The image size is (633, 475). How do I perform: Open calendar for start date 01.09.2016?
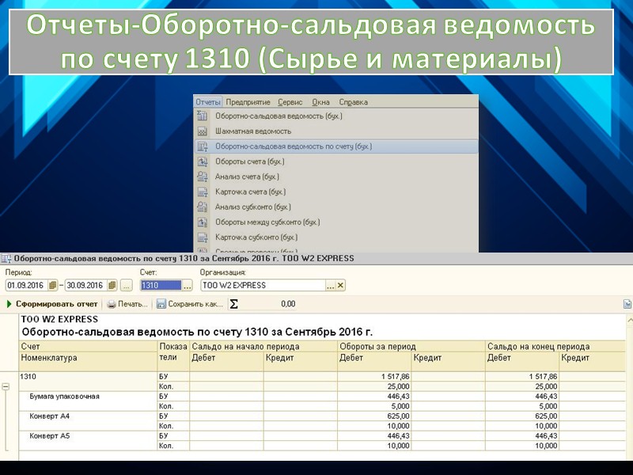coord(52,286)
